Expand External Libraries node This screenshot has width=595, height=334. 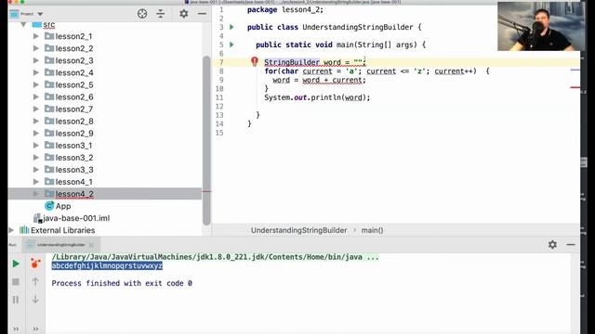click(11, 230)
